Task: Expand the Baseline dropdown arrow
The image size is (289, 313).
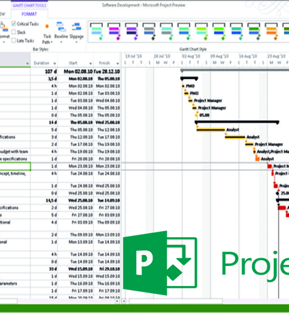Action: click(x=61, y=42)
